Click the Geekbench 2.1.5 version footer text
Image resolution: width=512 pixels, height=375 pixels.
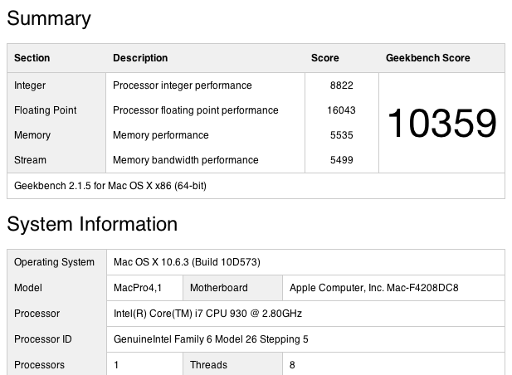coord(110,186)
